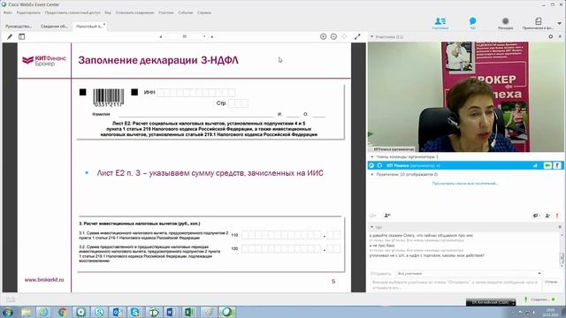Open the File menu

point(8,12)
